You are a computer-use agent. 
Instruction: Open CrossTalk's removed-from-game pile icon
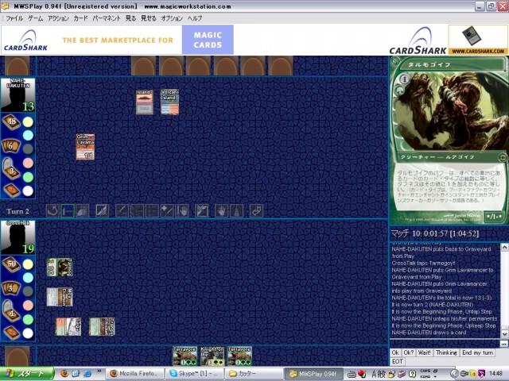tap(11, 333)
